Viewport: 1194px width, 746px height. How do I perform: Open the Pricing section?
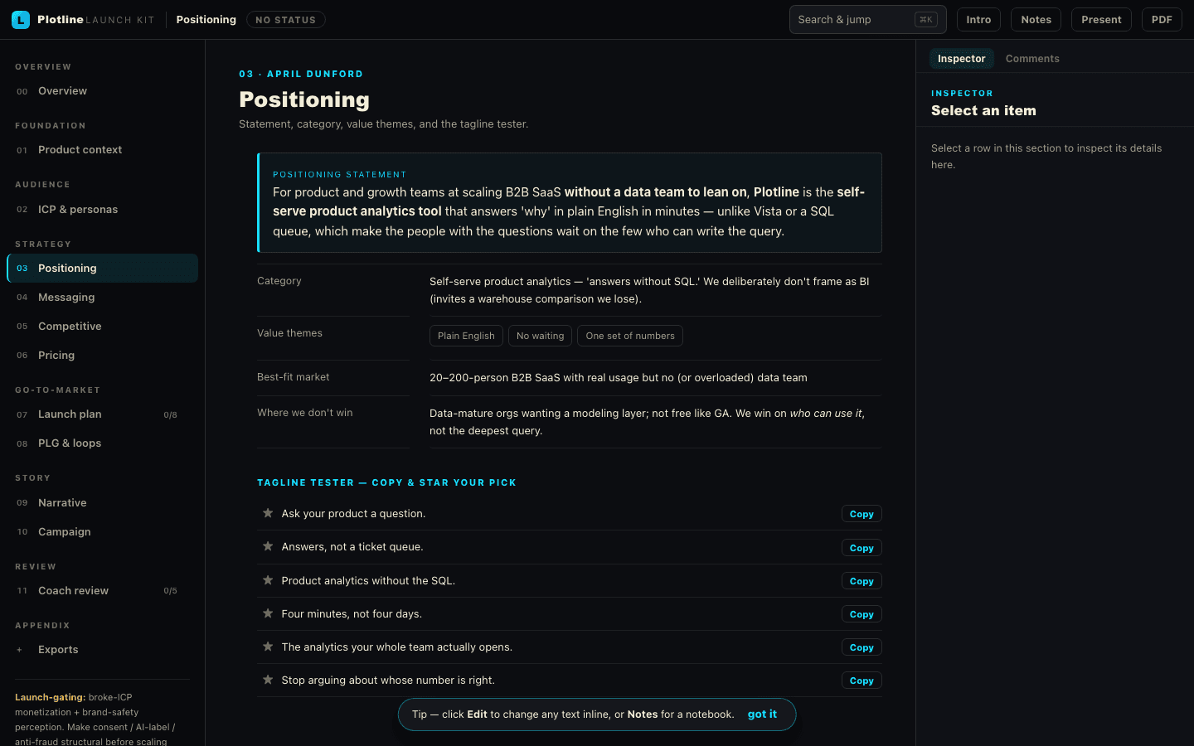click(x=102, y=356)
